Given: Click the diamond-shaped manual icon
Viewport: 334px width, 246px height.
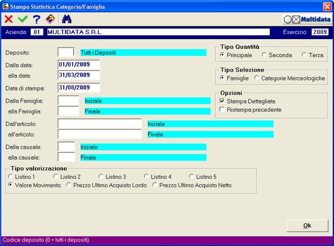Looking at the screenshot, I should coord(50,19).
